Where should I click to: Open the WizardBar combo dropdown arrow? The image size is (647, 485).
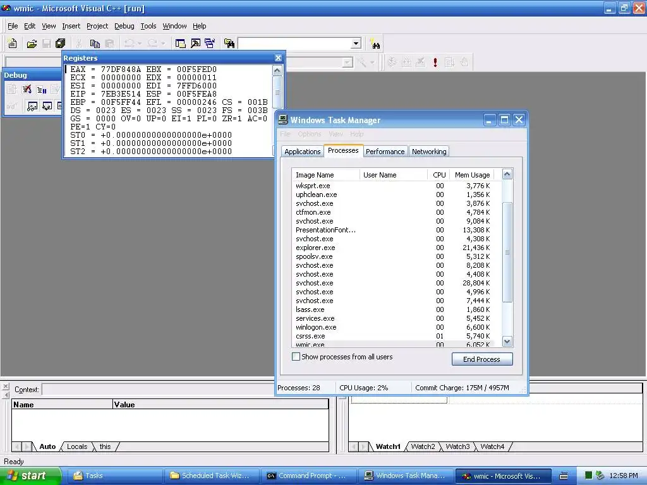tap(348, 63)
